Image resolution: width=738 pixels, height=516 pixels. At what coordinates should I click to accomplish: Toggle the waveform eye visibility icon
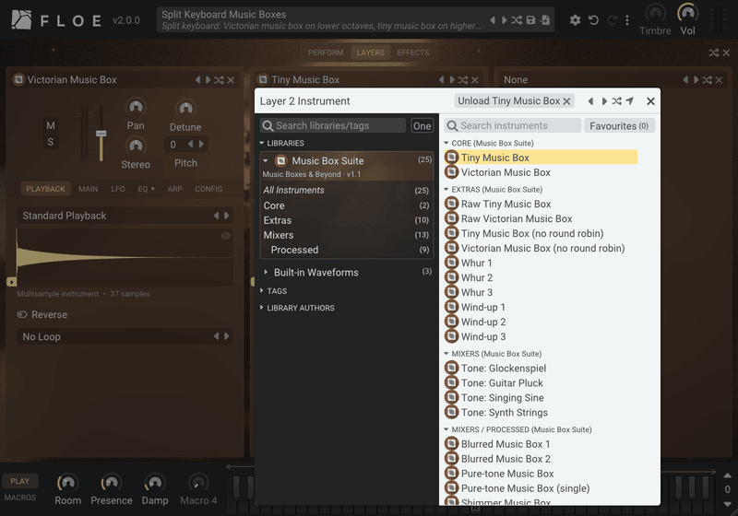tap(225, 236)
